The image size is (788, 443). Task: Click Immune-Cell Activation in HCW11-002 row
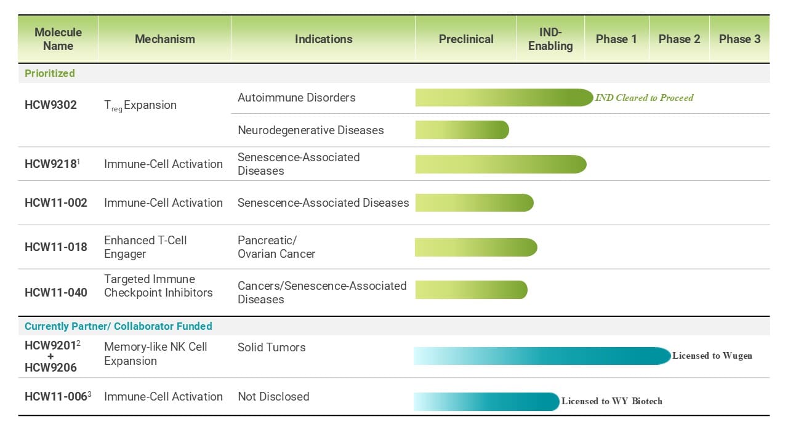pos(163,202)
